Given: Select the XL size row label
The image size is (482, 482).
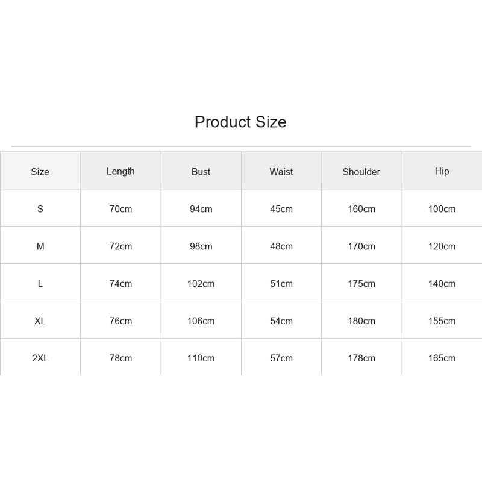Looking at the screenshot, I should [x=40, y=321].
